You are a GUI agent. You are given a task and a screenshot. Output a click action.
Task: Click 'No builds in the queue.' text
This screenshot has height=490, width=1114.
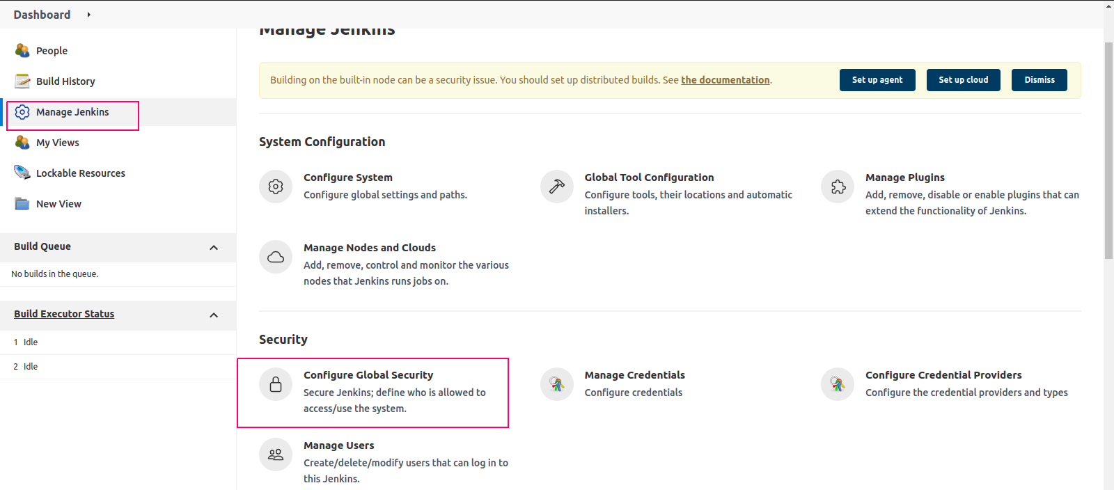point(54,274)
